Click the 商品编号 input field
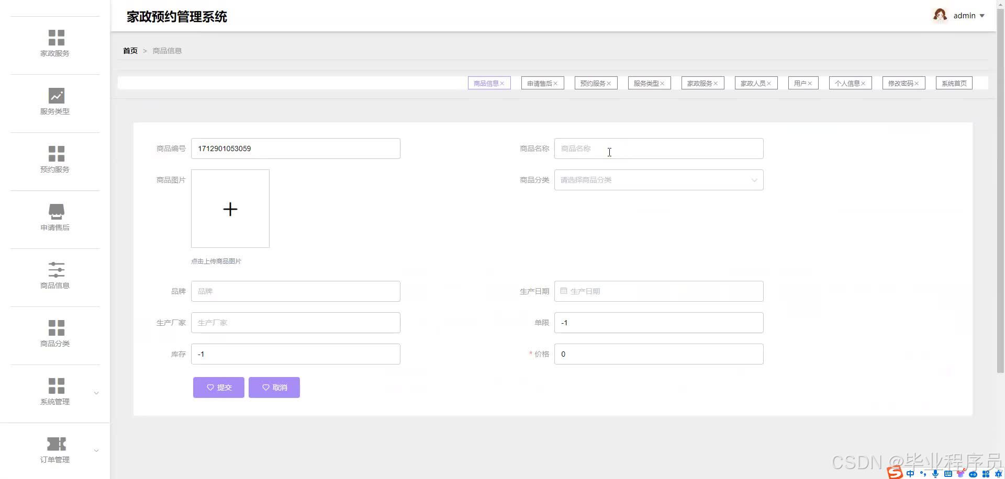1005x479 pixels. click(296, 149)
